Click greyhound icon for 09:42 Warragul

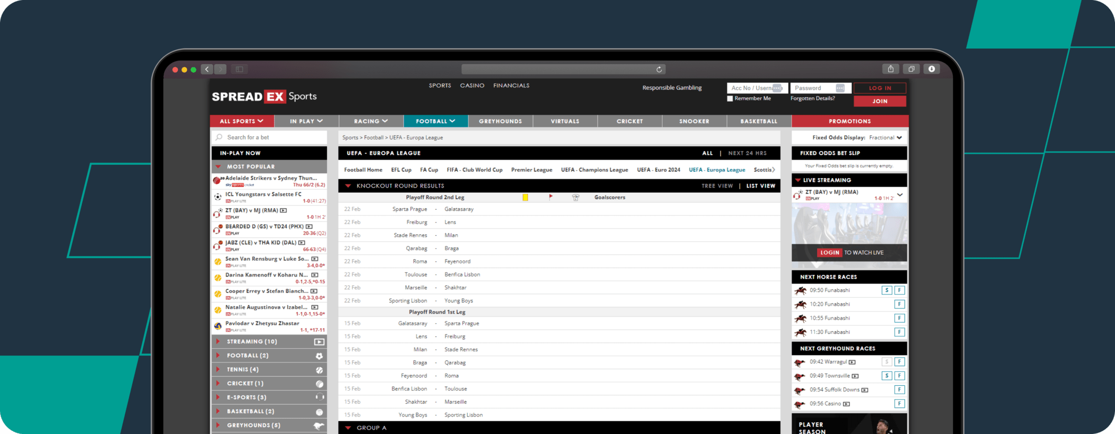click(x=800, y=362)
